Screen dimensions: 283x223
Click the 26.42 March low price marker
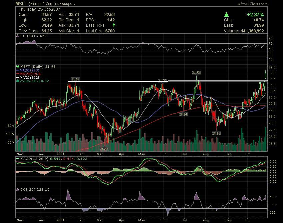point(104,149)
